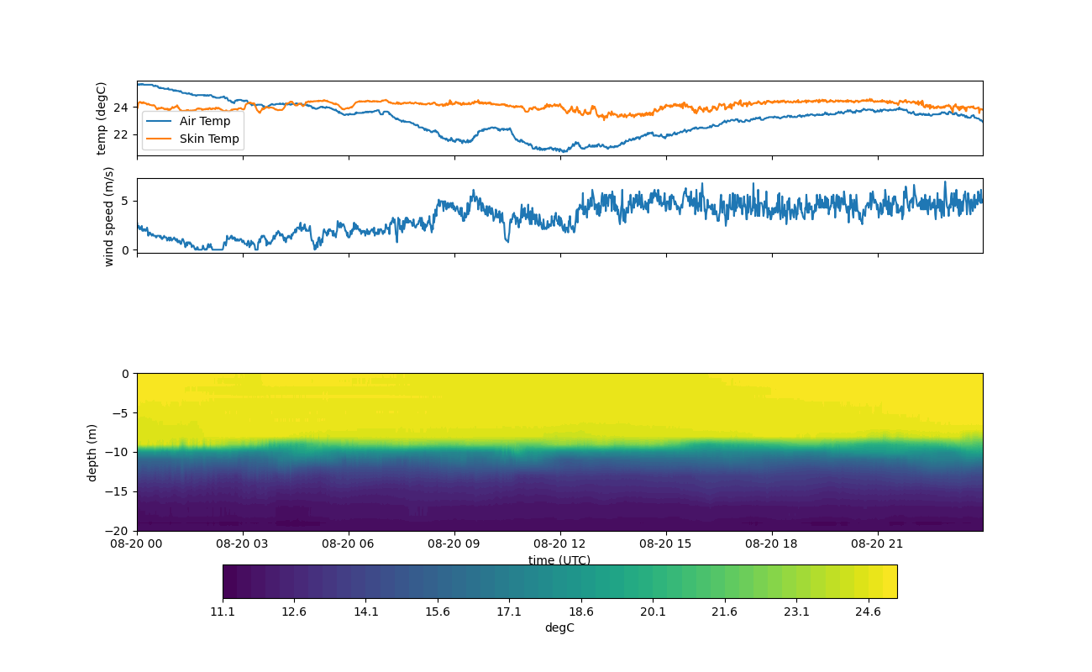The width and height of the screenshot is (1092, 672).
Task: Click the 08-20 00 time tick label
Action: [x=138, y=543]
